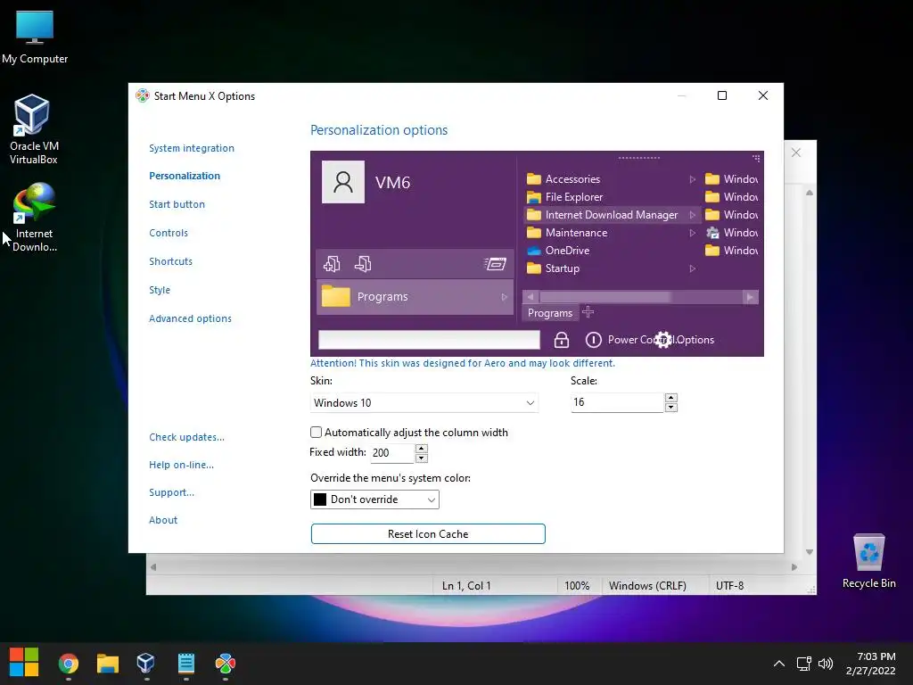Click the VM6 user avatar in preview

(x=343, y=182)
